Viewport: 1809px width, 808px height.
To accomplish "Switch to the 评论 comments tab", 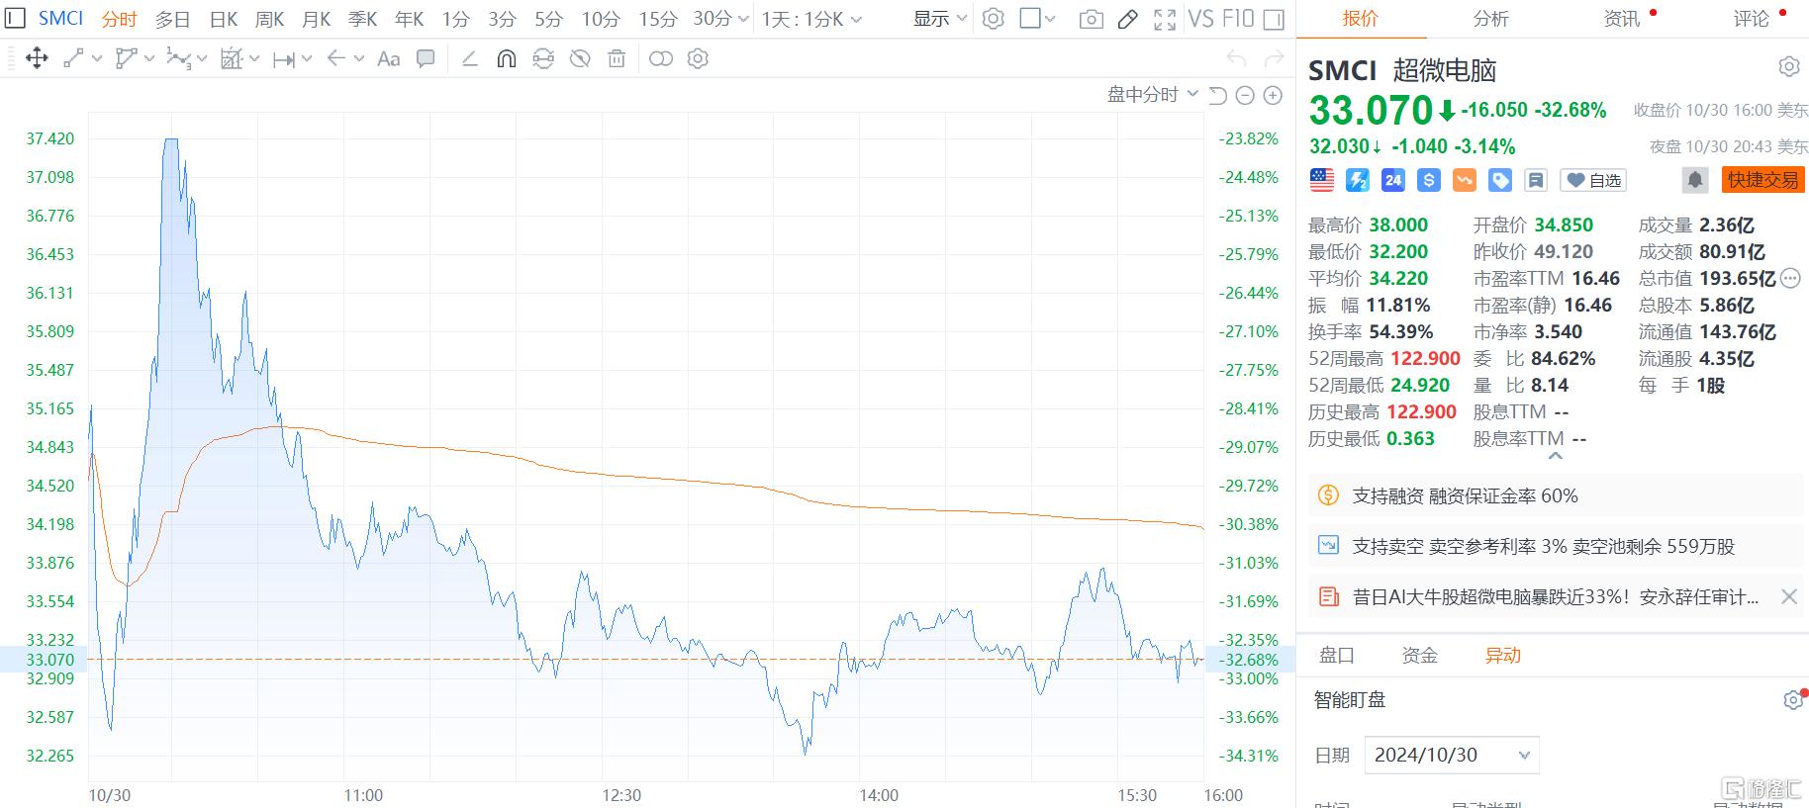I will click(1751, 19).
